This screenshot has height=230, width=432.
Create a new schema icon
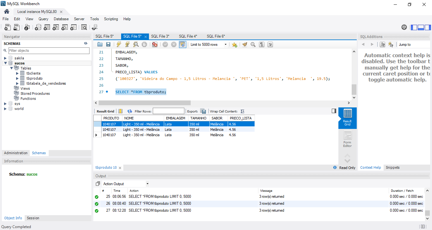click(38, 27)
